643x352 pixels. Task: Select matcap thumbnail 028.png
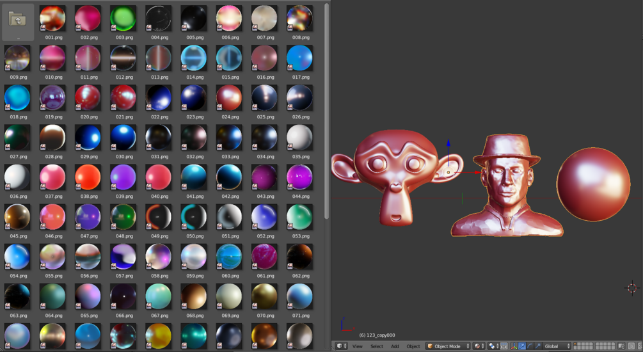[x=52, y=138]
